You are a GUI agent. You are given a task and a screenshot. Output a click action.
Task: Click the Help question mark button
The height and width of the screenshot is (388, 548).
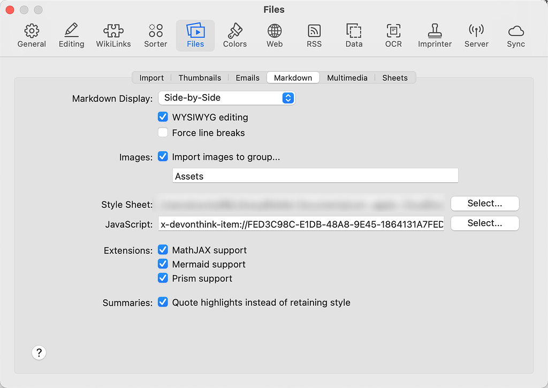(x=39, y=353)
